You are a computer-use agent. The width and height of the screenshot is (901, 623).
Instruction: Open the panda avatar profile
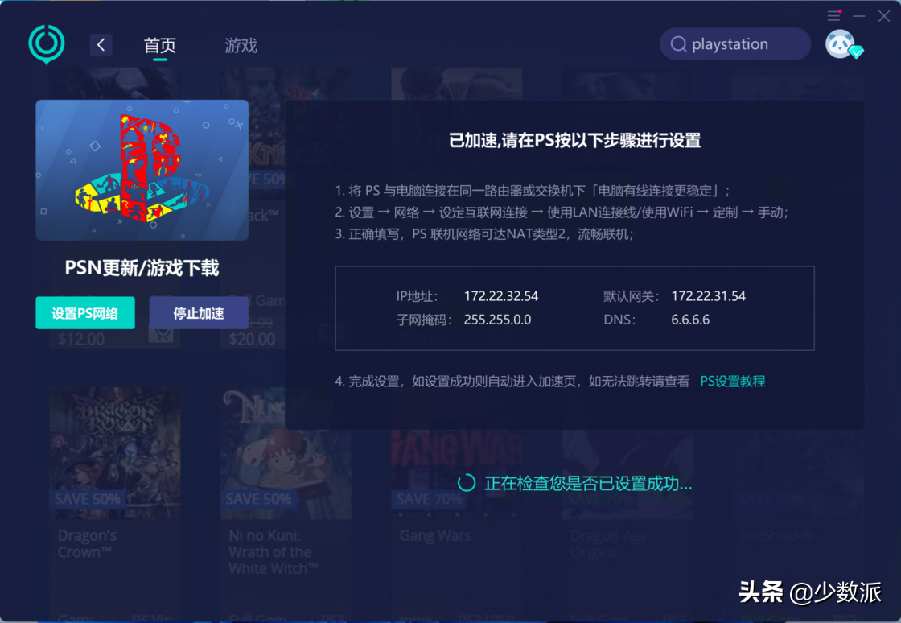841,44
